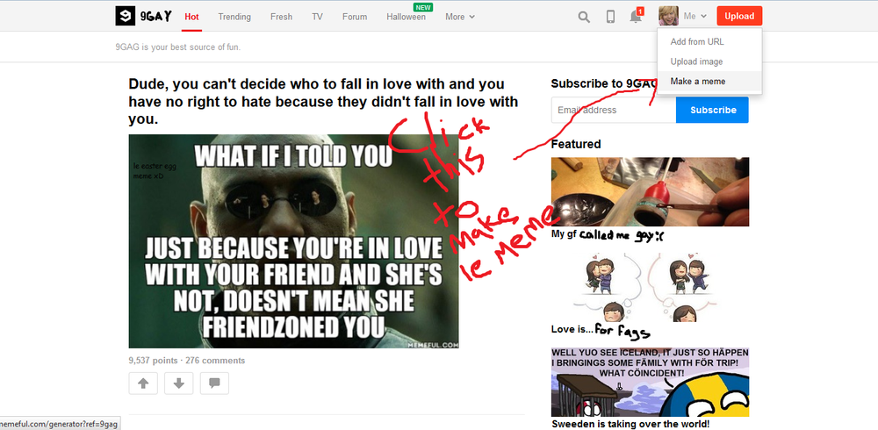Open the TV tab
The width and height of the screenshot is (878, 430).
318,17
